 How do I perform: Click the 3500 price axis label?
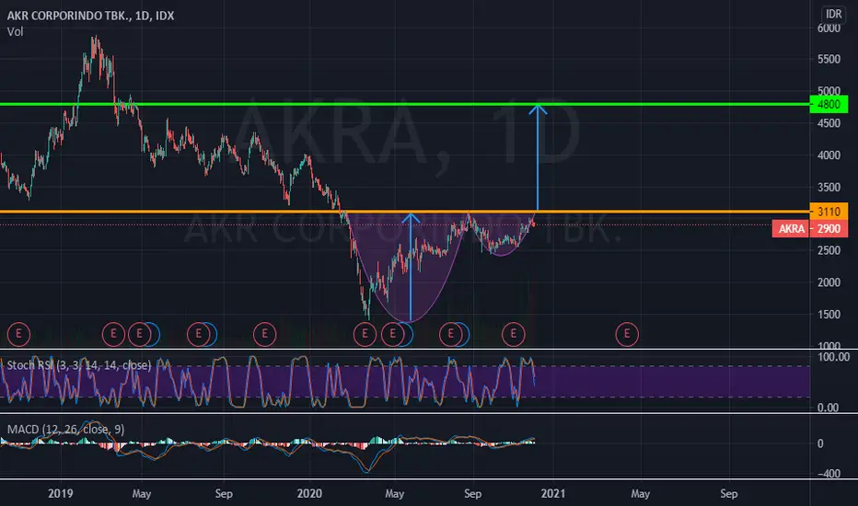[x=829, y=187]
